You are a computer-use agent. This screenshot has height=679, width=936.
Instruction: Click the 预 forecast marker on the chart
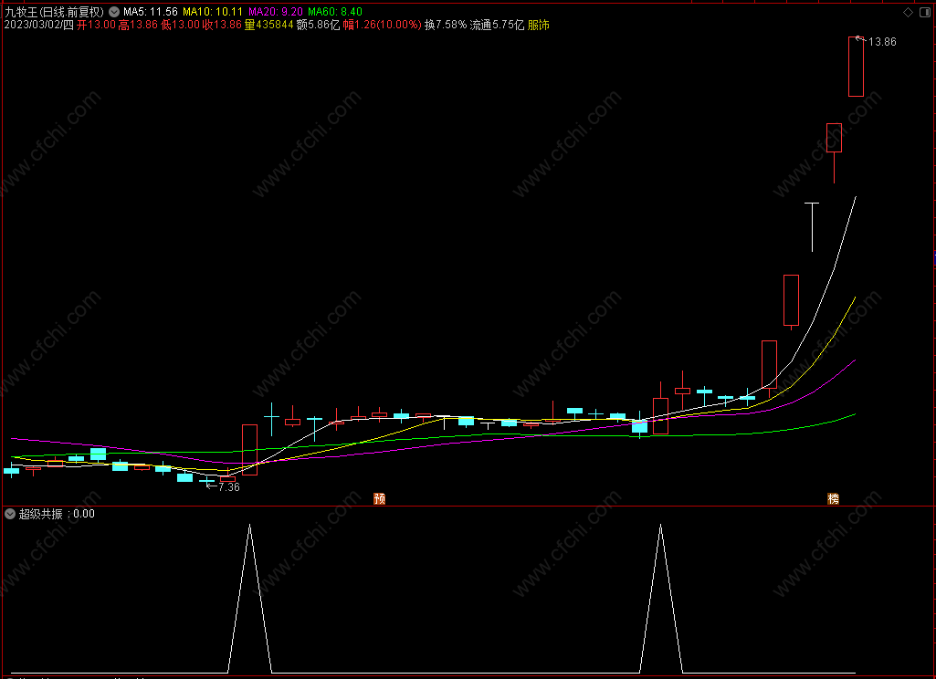380,499
